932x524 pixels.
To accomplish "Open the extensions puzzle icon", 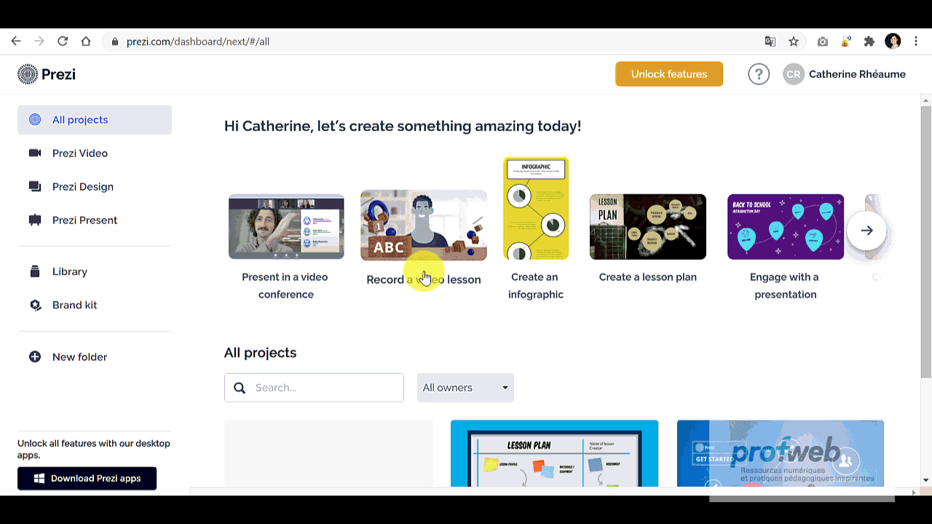I will pos(869,41).
